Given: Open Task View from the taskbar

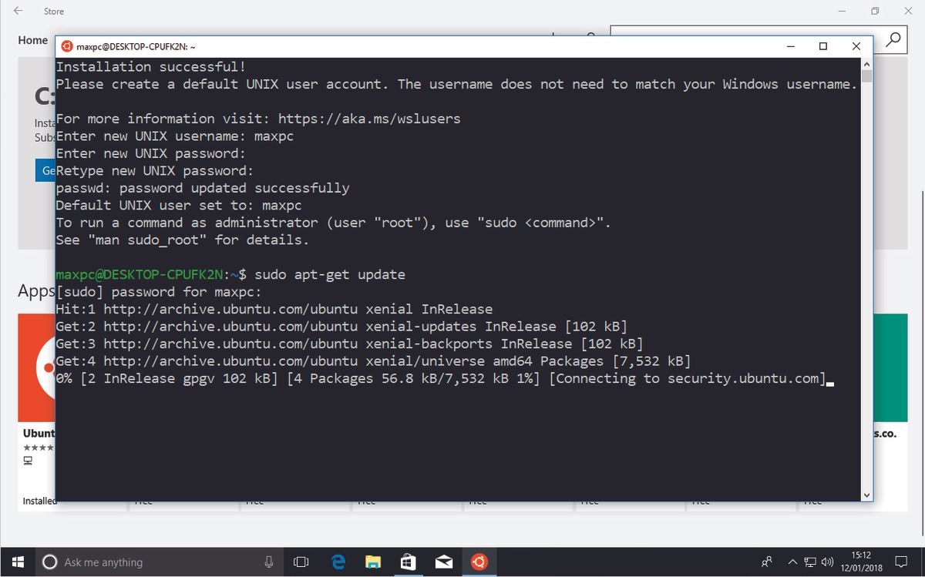Looking at the screenshot, I should tap(301, 562).
